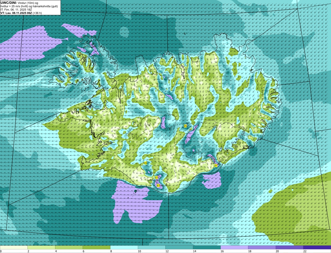Viewport: 331px width, 253px height.
Task: Pick the 20–22 m/s violet legend swatch
Action: pos(289,247)
